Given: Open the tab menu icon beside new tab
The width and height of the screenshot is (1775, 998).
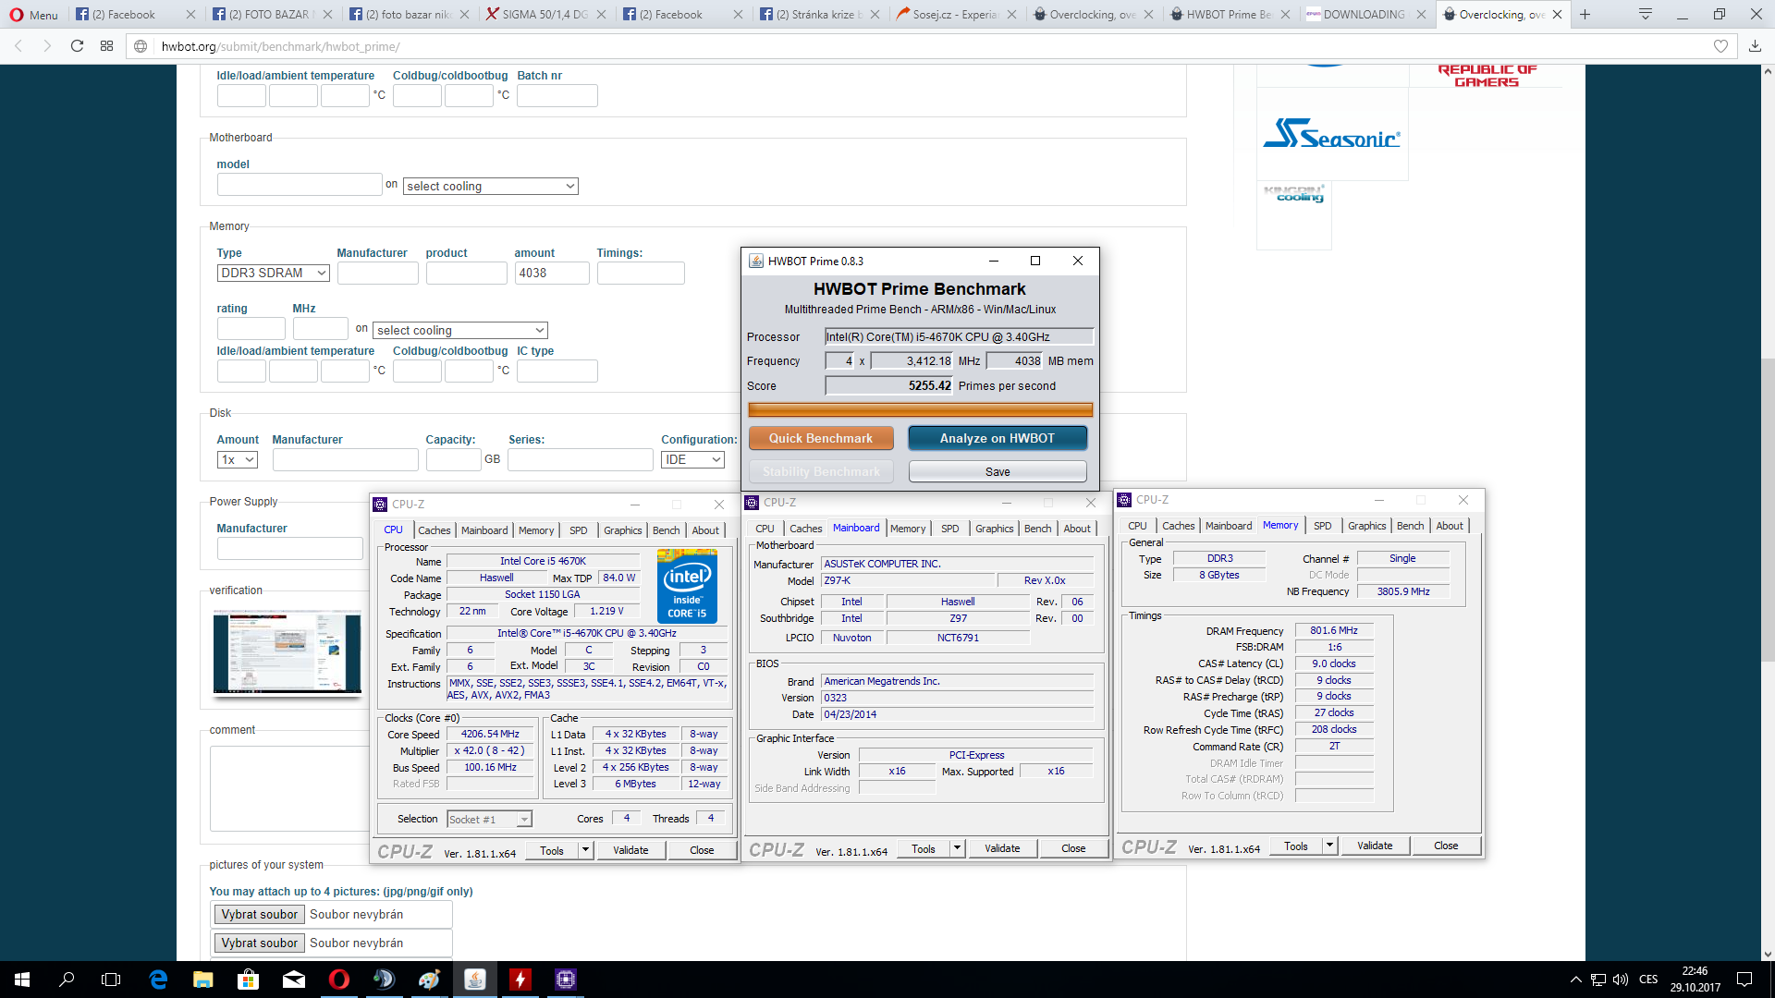Looking at the screenshot, I should click(1646, 14).
